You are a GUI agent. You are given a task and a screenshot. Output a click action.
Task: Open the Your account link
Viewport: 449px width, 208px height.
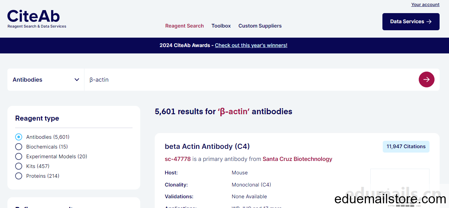[425, 5]
